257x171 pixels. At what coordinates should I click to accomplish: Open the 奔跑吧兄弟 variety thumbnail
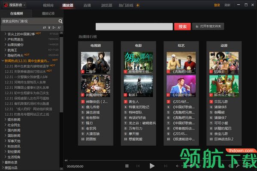(181, 63)
